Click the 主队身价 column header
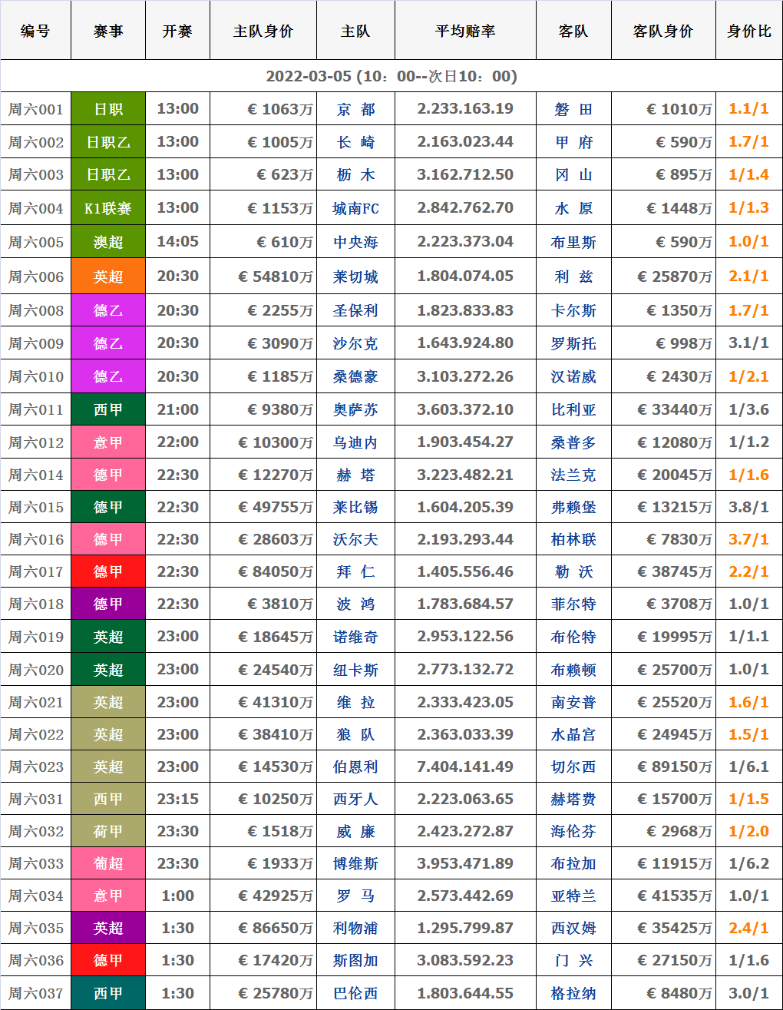783x1010 pixels. coord(263,31)
